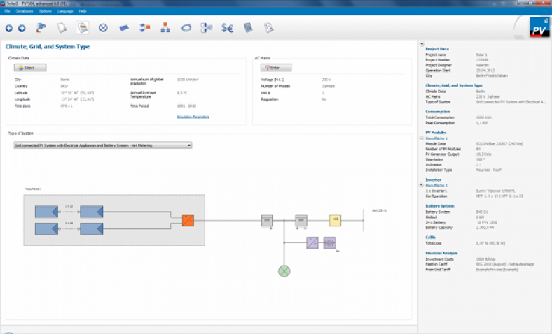This screenshot has width=552, height=334.
Task: Open Financial Analysis via the $€ icon
Action: click(227, 28)
